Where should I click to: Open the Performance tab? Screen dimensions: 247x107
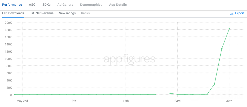coord(12,5)
